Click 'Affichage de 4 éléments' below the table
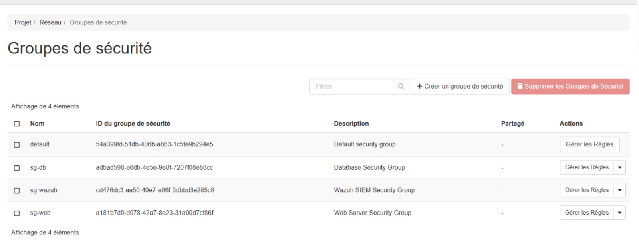The image size is (639, 252). point(45,232)
